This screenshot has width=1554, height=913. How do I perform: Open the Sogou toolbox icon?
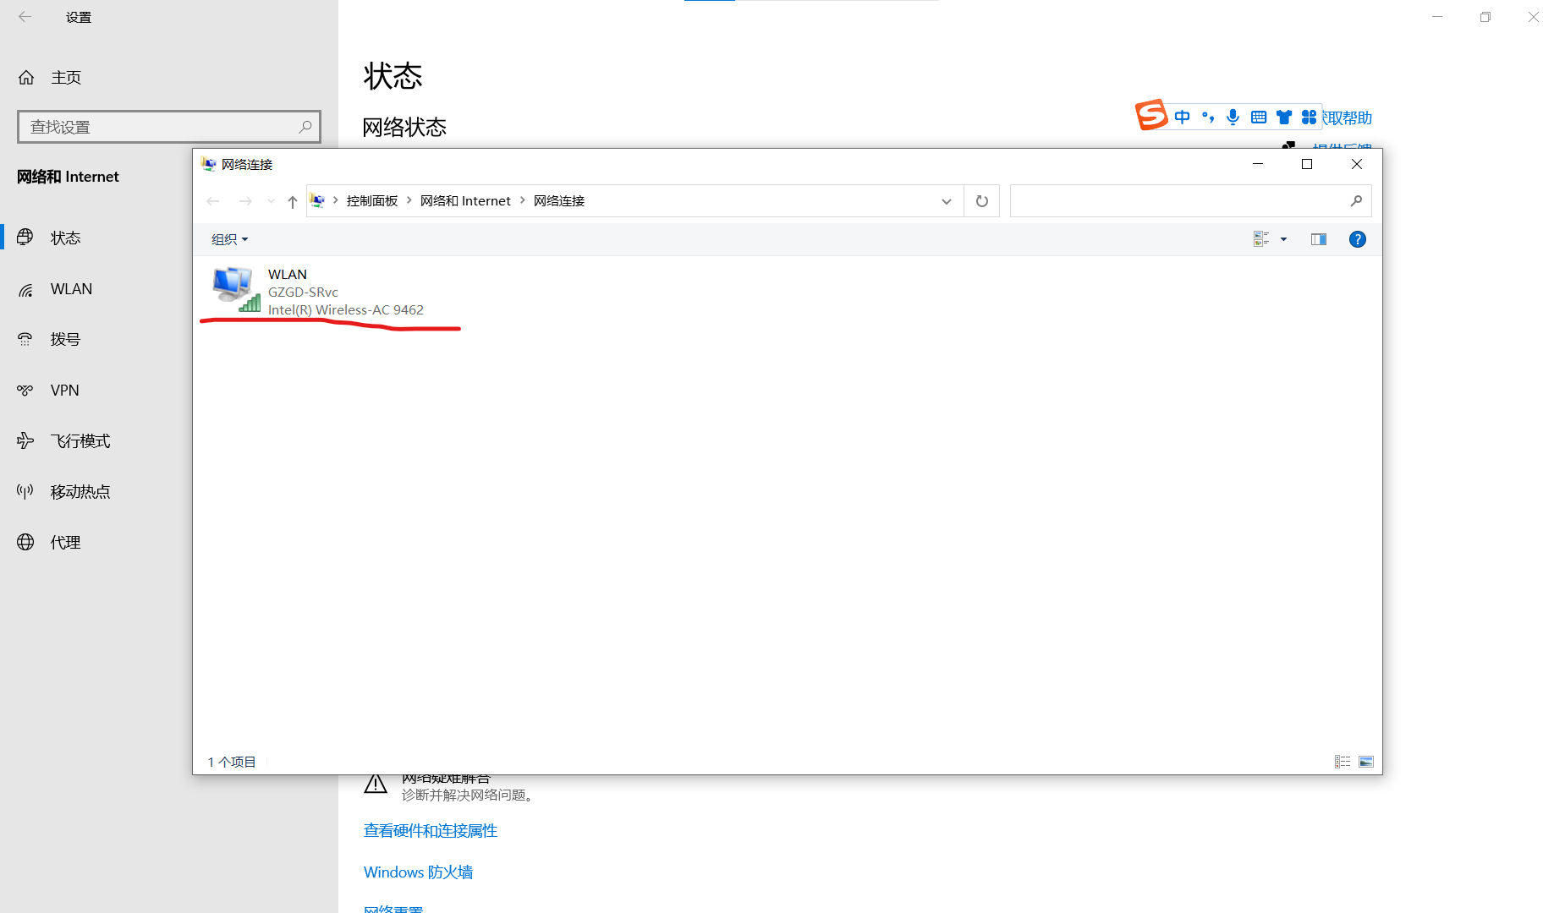point(1309,117)
